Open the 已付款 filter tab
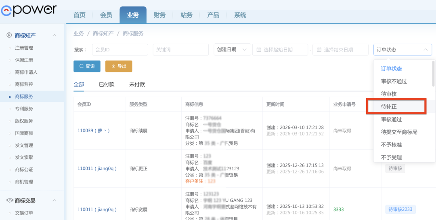 click(107, 85)
